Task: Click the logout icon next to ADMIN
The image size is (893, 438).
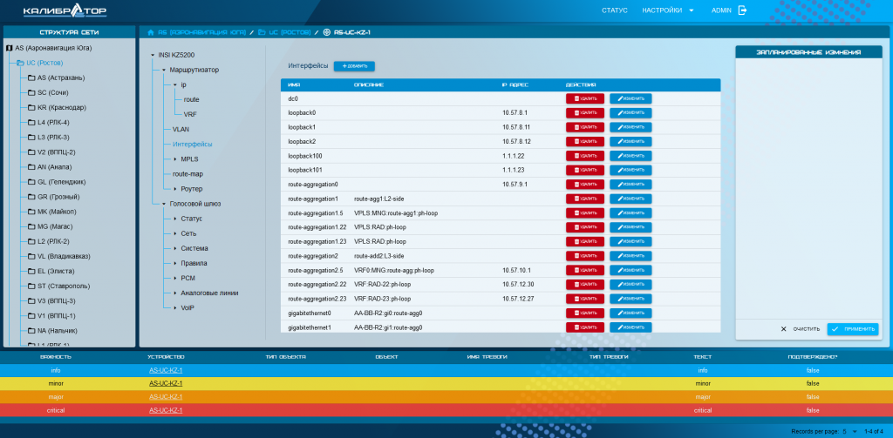Action: [742, 10]
